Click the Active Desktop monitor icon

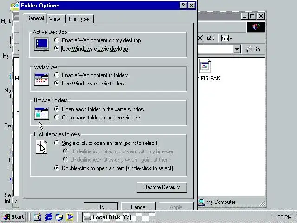pyautogui.click(x=42, y=45)
